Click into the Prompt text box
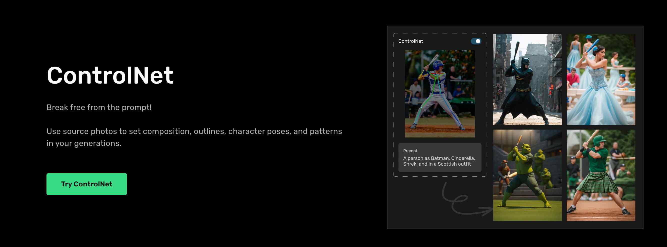 click(440, 157)
